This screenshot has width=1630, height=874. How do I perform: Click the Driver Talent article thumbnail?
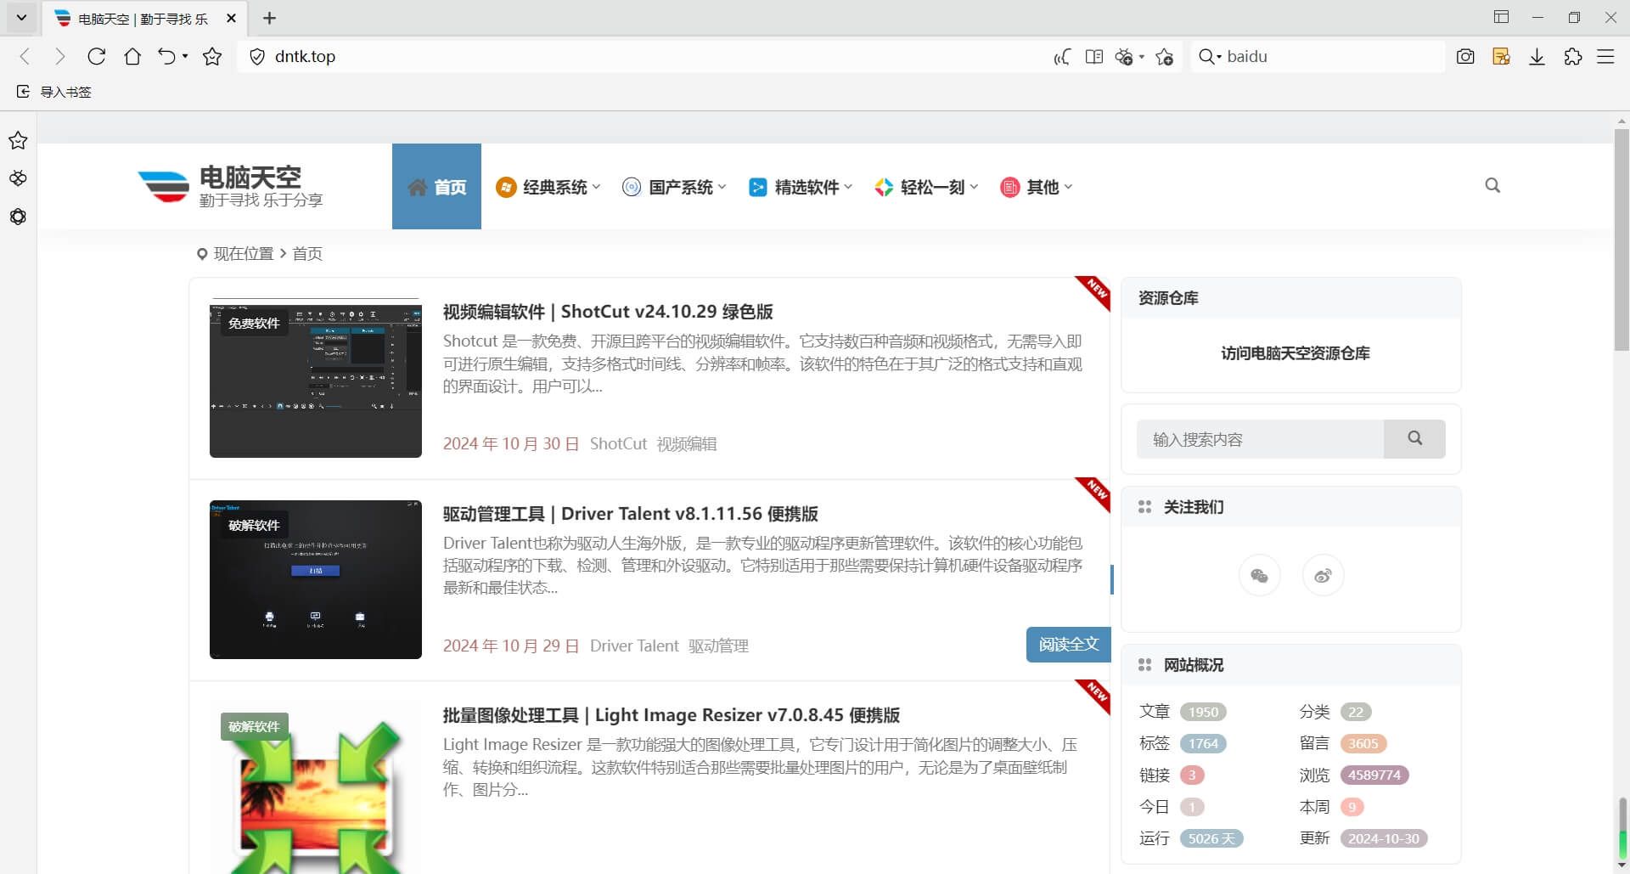click(x=316, y=579)
